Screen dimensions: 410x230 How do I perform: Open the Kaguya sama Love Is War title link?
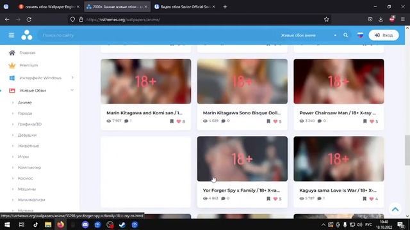click(x=338, y=190)
